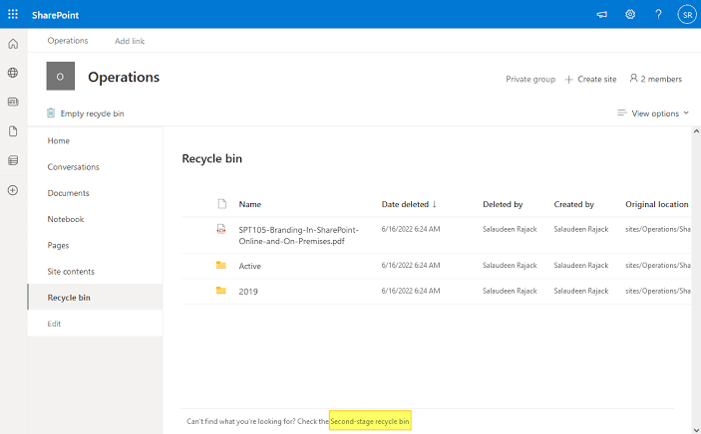Click the Created by column header
Screen dimensions: 701x434
pyautogui.click(x=573, y=204)
